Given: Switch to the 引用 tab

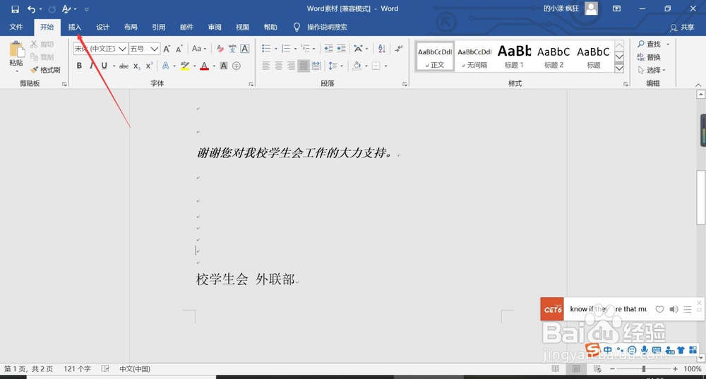Looking at the screenshot, I should coord(158,27).
